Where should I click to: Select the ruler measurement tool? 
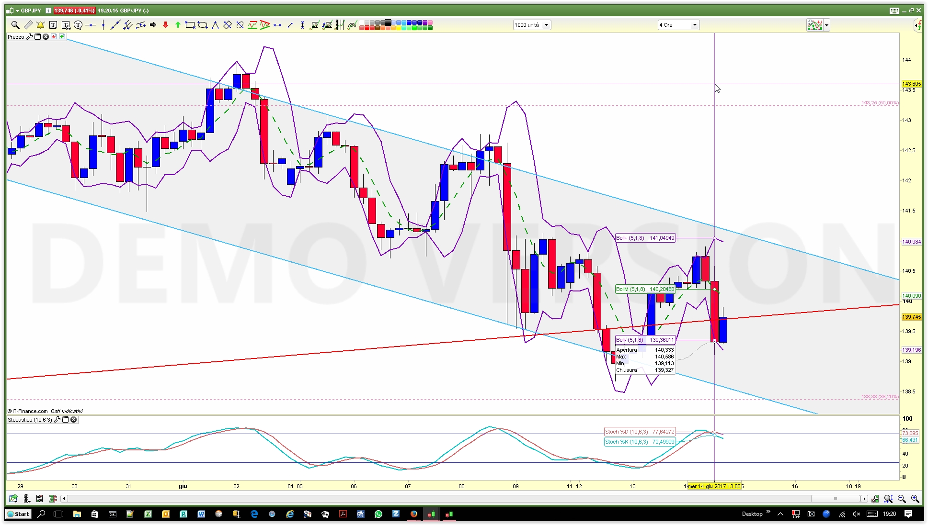click(x=28, y=25)
